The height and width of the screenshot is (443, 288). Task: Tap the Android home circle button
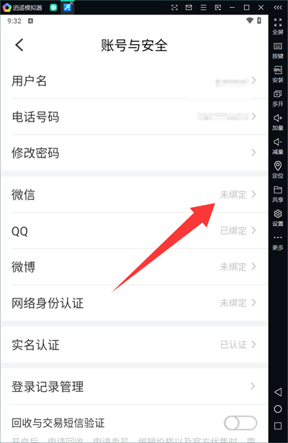[x=278, y=408]
